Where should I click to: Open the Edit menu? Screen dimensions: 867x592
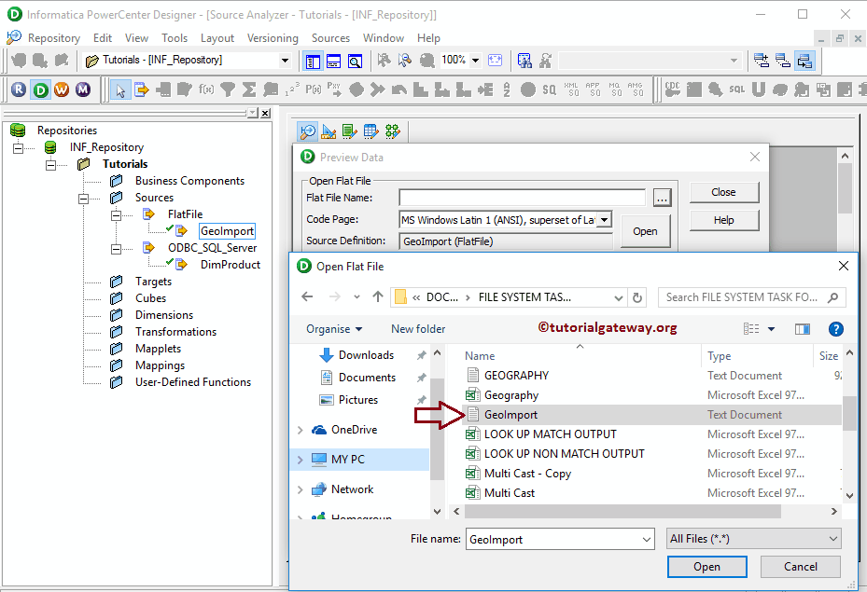coord(103,38)
